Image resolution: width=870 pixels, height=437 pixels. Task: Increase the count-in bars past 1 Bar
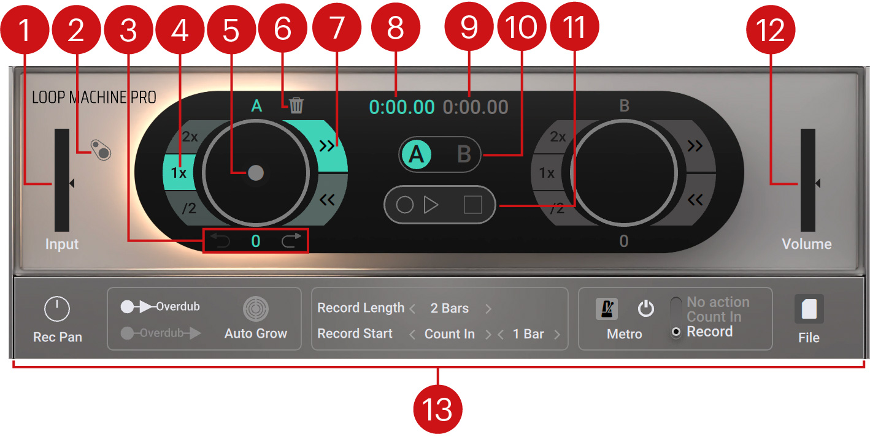(x=557, y=334)
